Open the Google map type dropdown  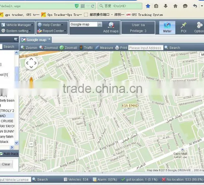coord(100,24)
